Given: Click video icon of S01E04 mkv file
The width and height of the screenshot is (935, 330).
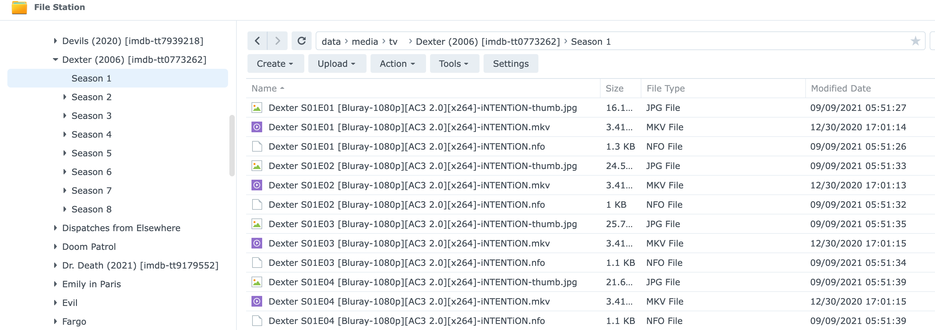Looking at the screenshot, I should [x=257, y=301].
